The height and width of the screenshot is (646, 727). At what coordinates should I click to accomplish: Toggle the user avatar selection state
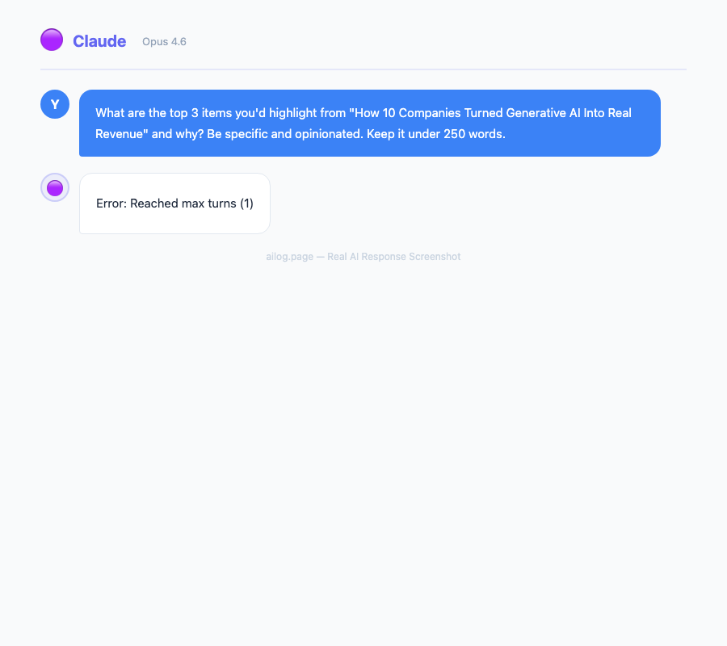click(x=54, y=103)
